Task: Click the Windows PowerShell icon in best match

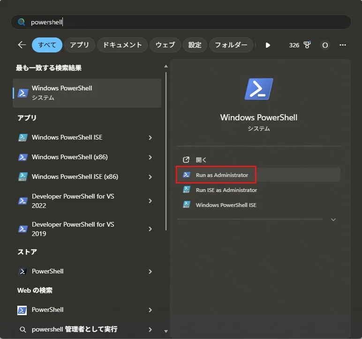Action: click(23, 93)
